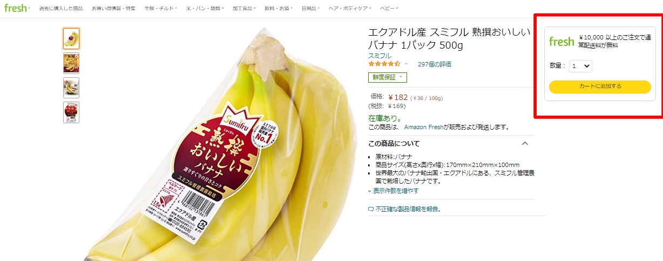Click the report incorrect info speech icon
Viewport: 663px width, 261px height.
coord(371,209)
